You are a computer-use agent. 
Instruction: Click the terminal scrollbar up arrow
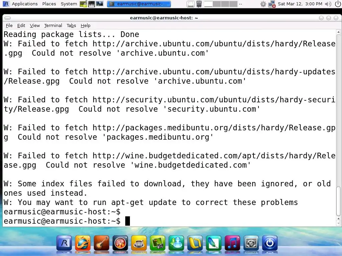pyautogui.click(x=338, y=32)
